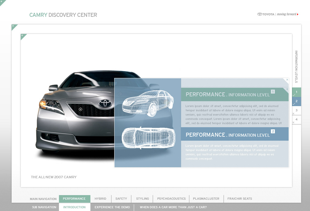Viewport: 310px width, 211px height.
Task: Click the plus hotspot on the headlight
Action: click(x=51, y=103)
